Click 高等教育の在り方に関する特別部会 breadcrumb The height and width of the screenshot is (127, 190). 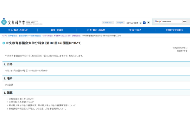[x=66, y=36]
